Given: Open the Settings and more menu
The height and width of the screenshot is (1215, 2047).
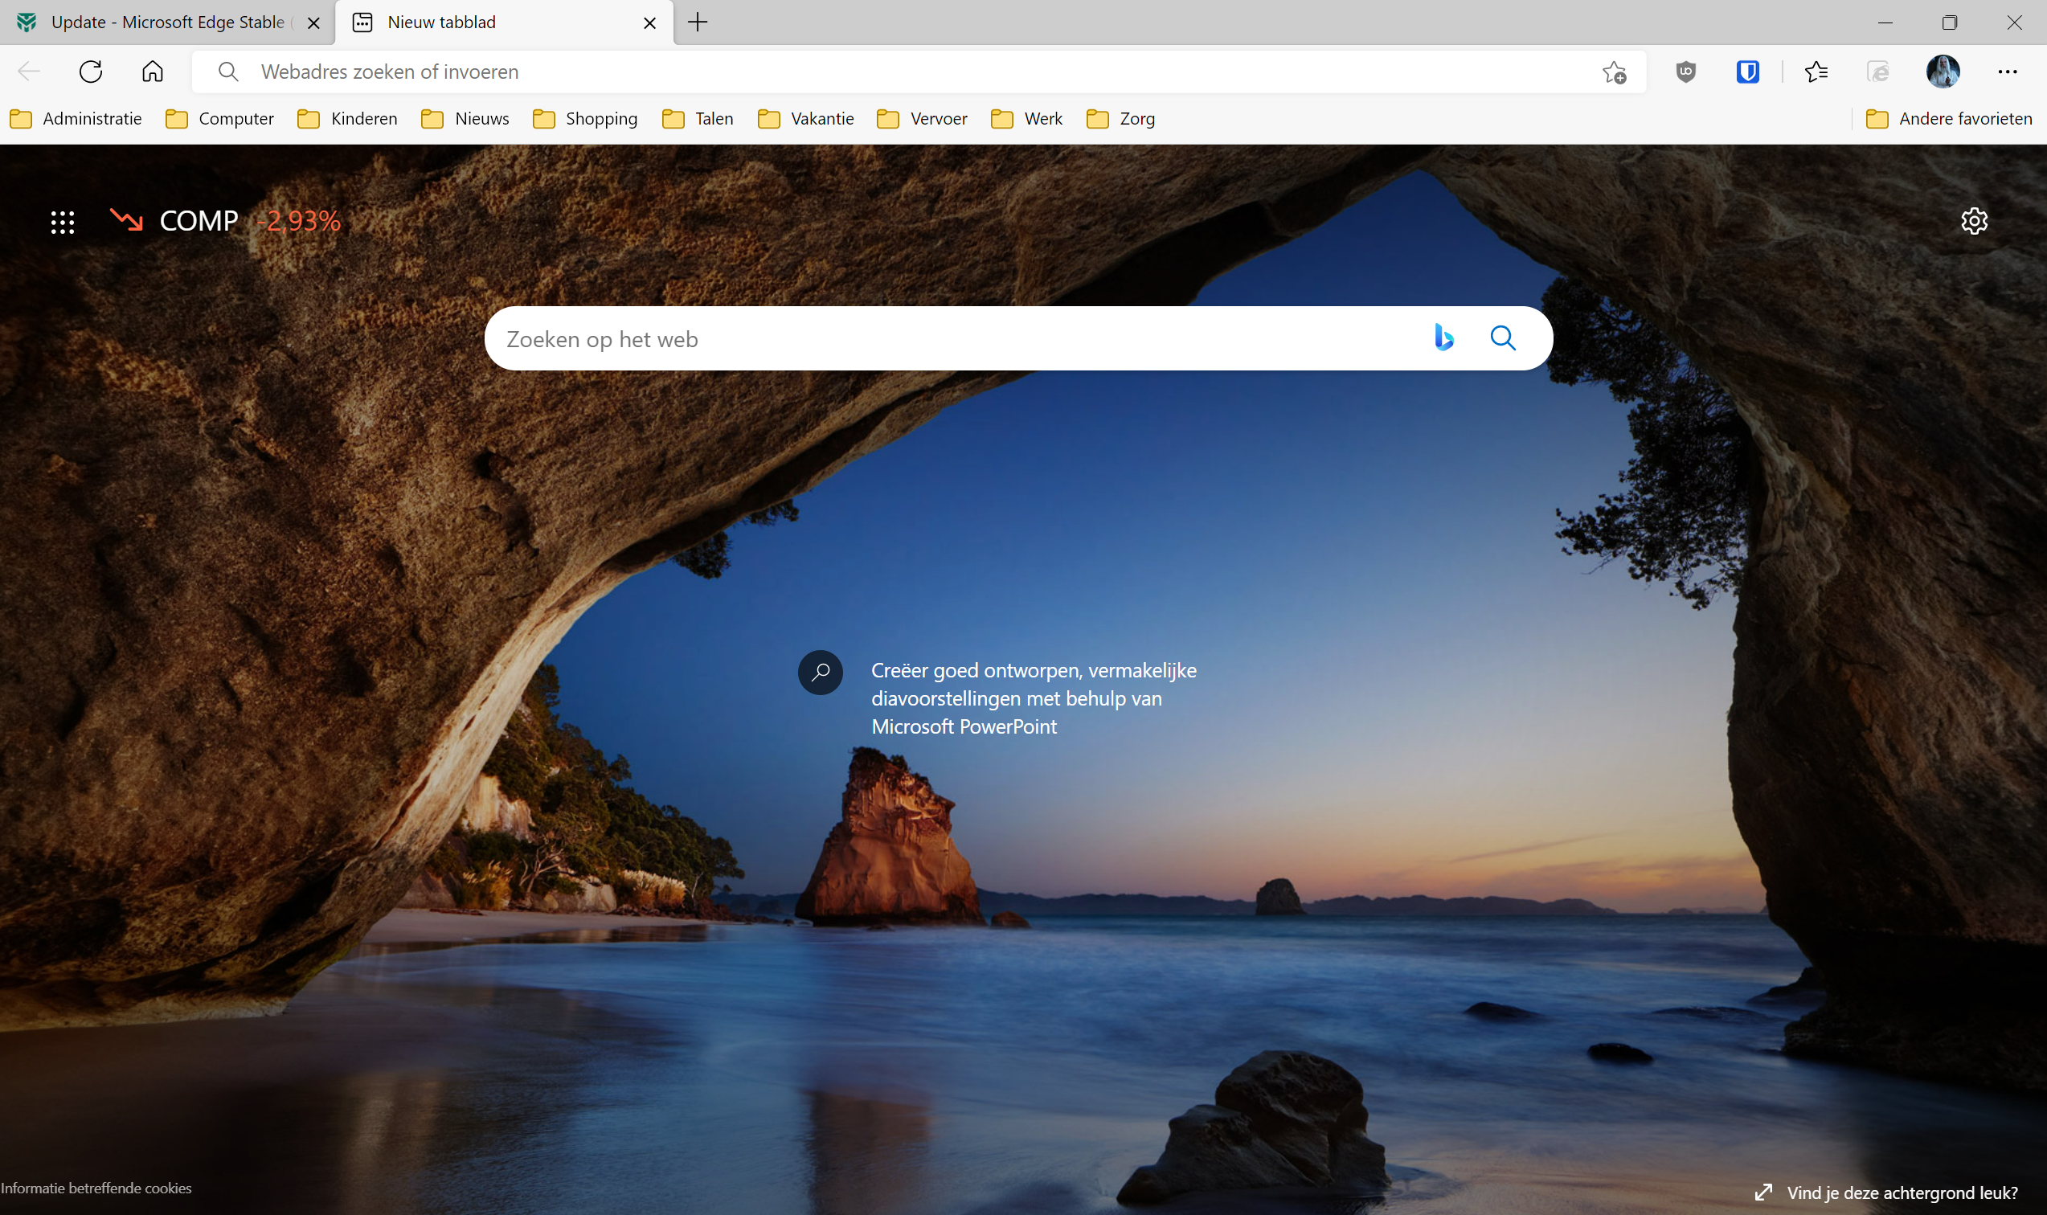Looking at the screenshot, I should coord(2007,72).
